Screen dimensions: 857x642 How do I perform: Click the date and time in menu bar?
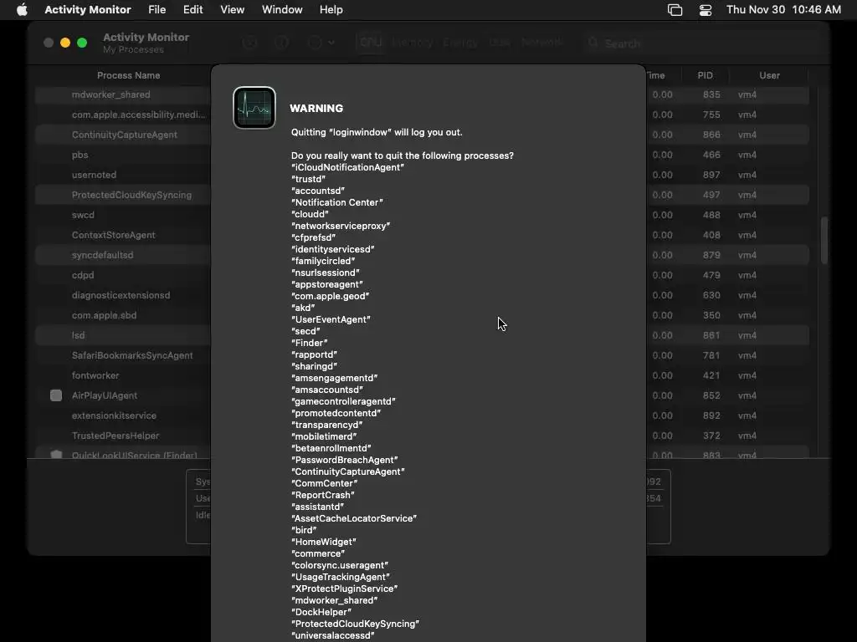783,9
